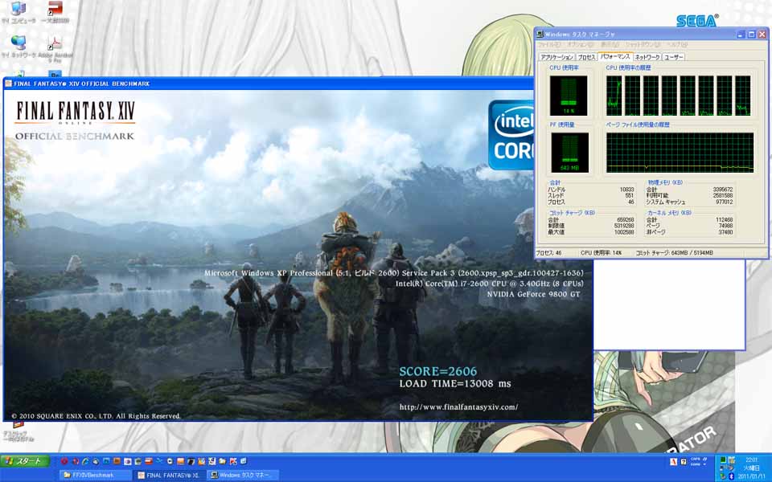This screenshot has width=772, height=482.
Task: Open the red desktop shortcut beside My Computer
Action: [x=55, y=12]
